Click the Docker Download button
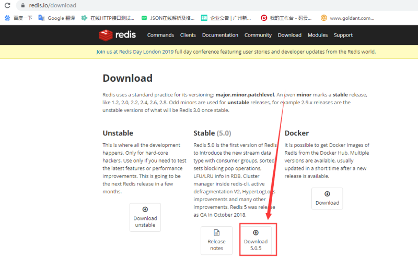Screen dimensions: 418x260 pyautogui.click(x=327, y=199)
